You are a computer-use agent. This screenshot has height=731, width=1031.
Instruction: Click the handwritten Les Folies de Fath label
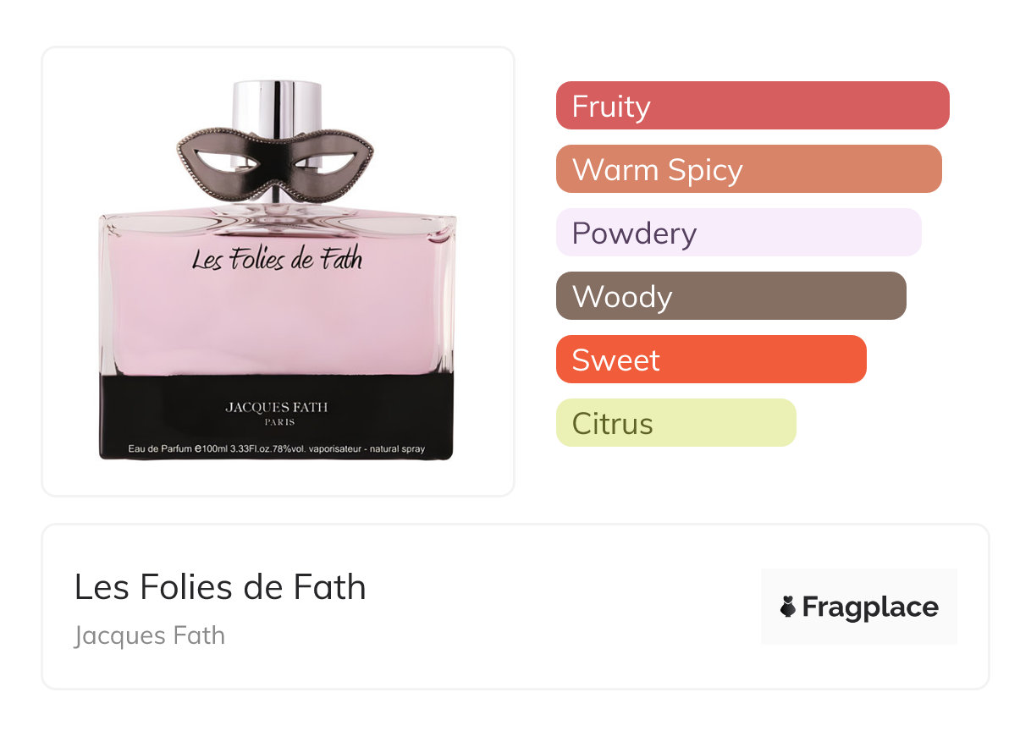[277, 257]
